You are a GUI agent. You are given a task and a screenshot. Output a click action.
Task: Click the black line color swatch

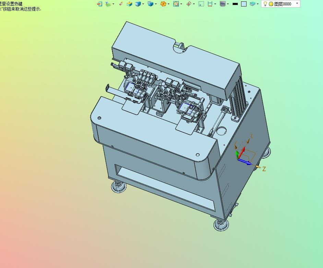235,4
